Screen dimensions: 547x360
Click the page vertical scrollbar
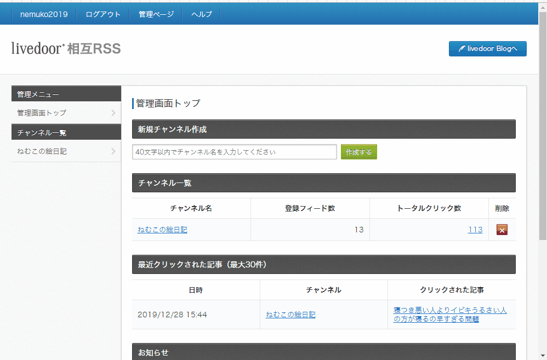[x=543, y=125]
